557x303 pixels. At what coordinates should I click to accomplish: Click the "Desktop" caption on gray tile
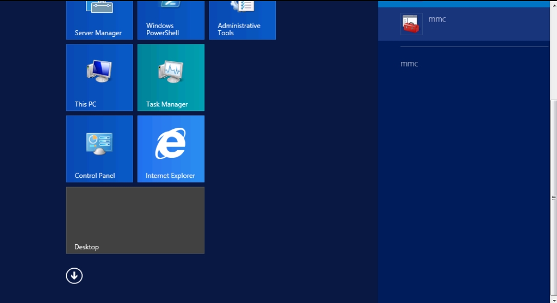[87, 247]
